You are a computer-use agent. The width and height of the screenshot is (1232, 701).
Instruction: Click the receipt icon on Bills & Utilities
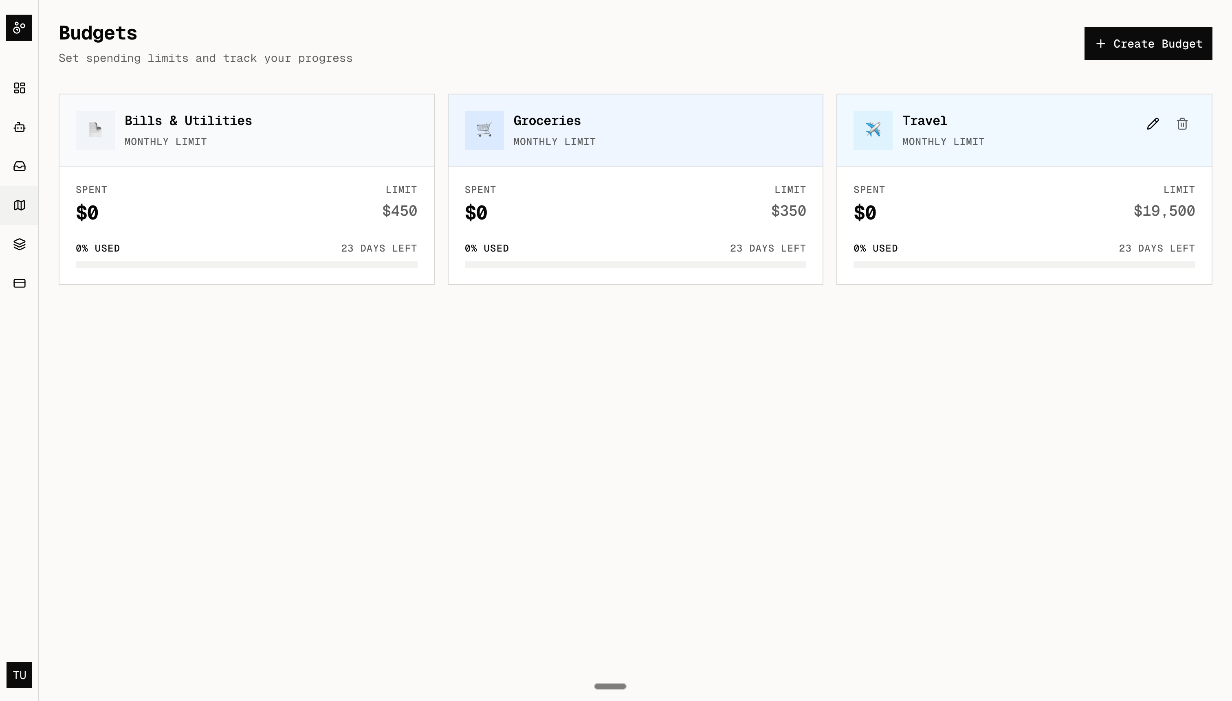click(95, 130)
